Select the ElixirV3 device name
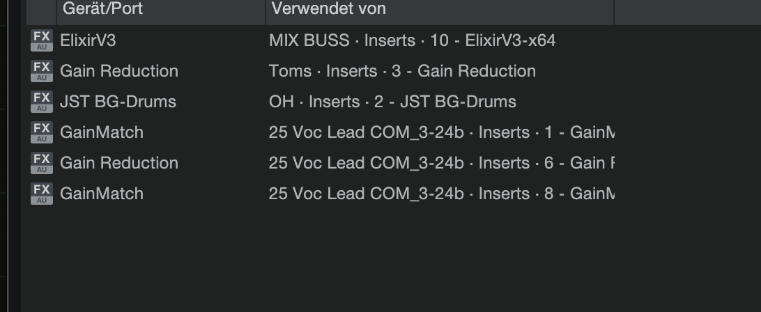 coord(88,40)
